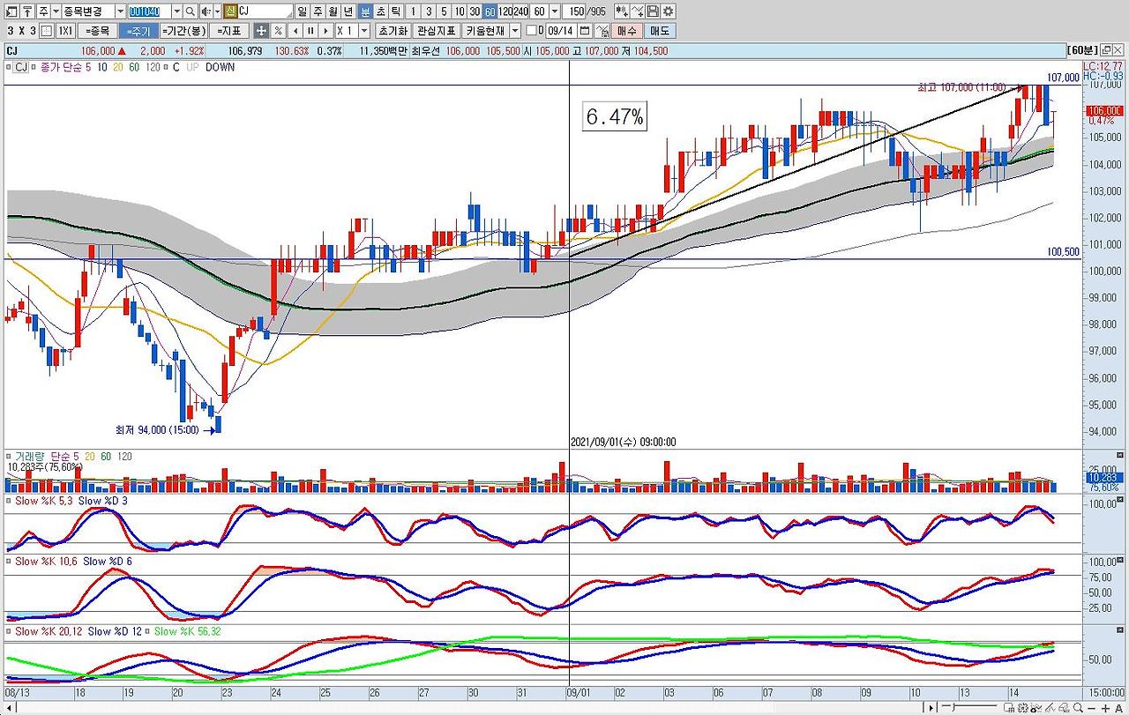
Task: Toggle the 'C' candle display in legend
Action: [x=176, y=67]
